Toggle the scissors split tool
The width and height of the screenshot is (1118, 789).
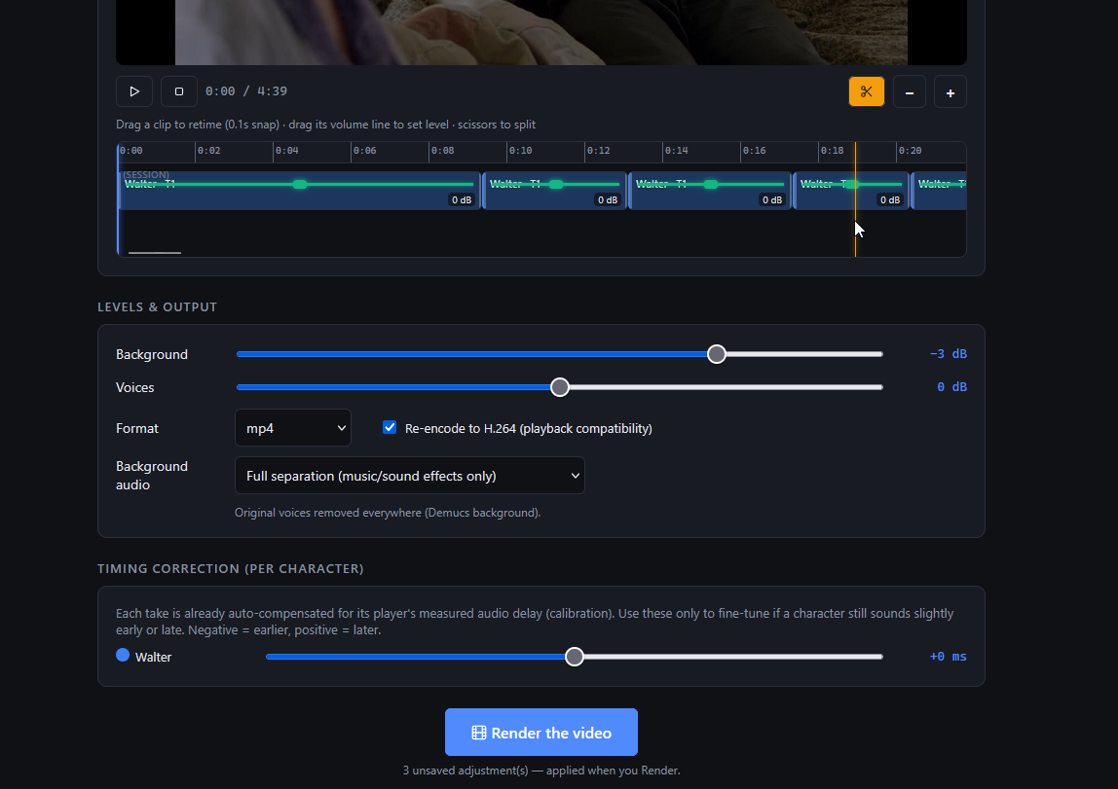[x=867, y=91]
